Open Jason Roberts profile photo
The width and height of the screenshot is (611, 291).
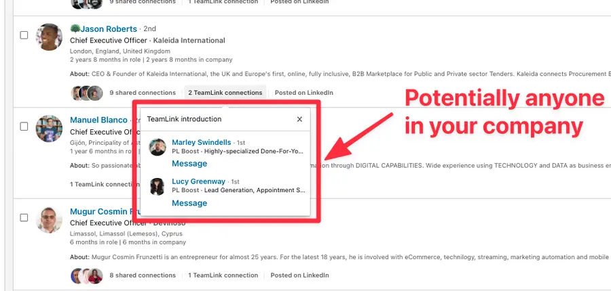point(49,37)
